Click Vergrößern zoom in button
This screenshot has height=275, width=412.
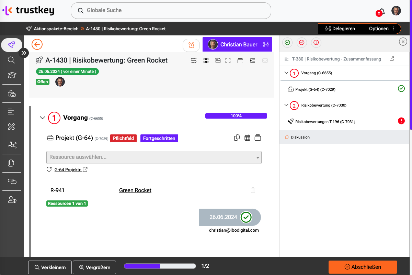point(94,267)
